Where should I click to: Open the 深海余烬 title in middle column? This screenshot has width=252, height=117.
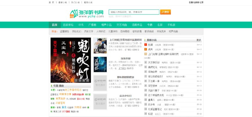(126, 58)
